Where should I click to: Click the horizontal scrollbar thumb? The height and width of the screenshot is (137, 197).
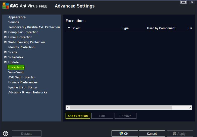click(121, 107)
